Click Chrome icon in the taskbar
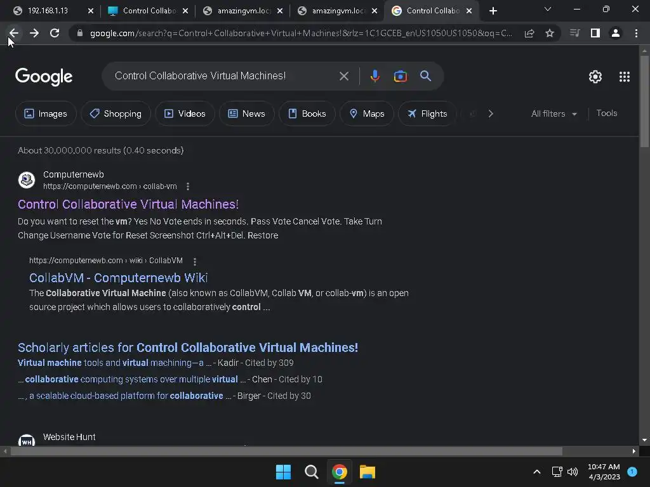This screenshot has height=487, width=650. tap(340, 472)
